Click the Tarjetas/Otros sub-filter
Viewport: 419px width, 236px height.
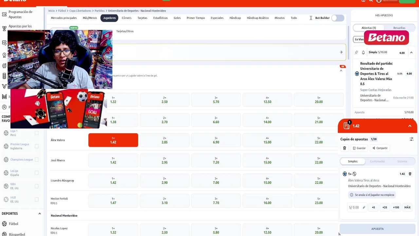[x=125, y=31]
